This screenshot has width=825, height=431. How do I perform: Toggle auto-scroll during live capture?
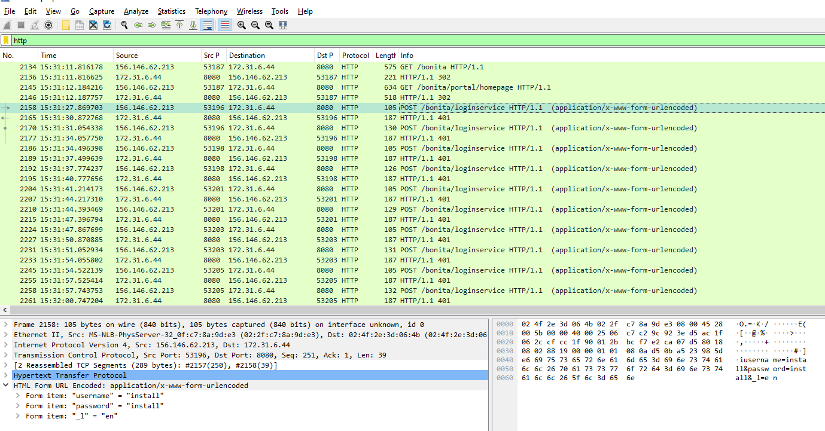[x=208, y=25]
